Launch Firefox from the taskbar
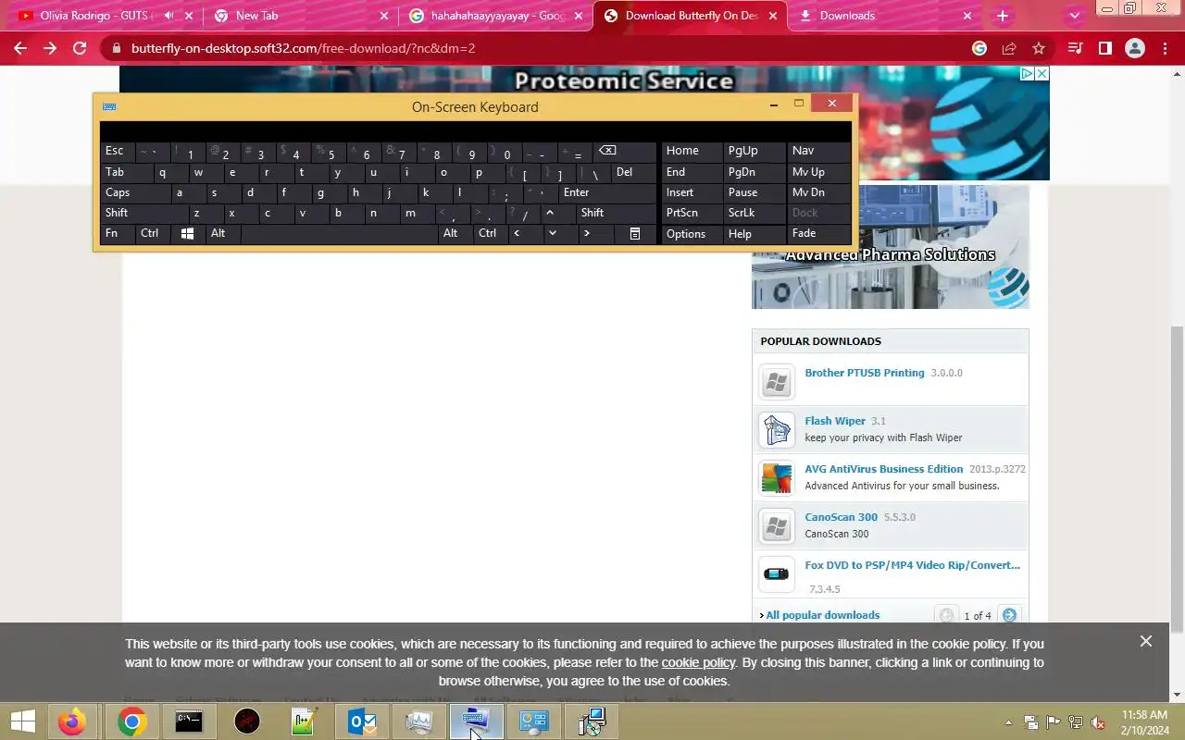The image size is (1185, 740). 72,721
